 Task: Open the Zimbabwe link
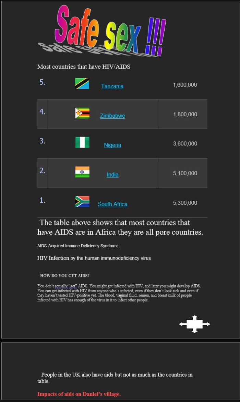click(112, 116)
